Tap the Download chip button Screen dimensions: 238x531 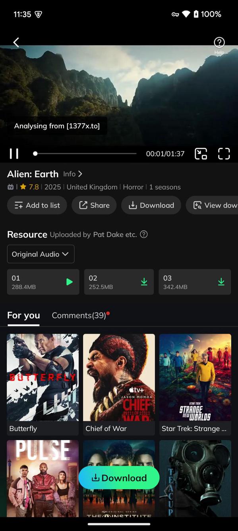click(151, 205)
